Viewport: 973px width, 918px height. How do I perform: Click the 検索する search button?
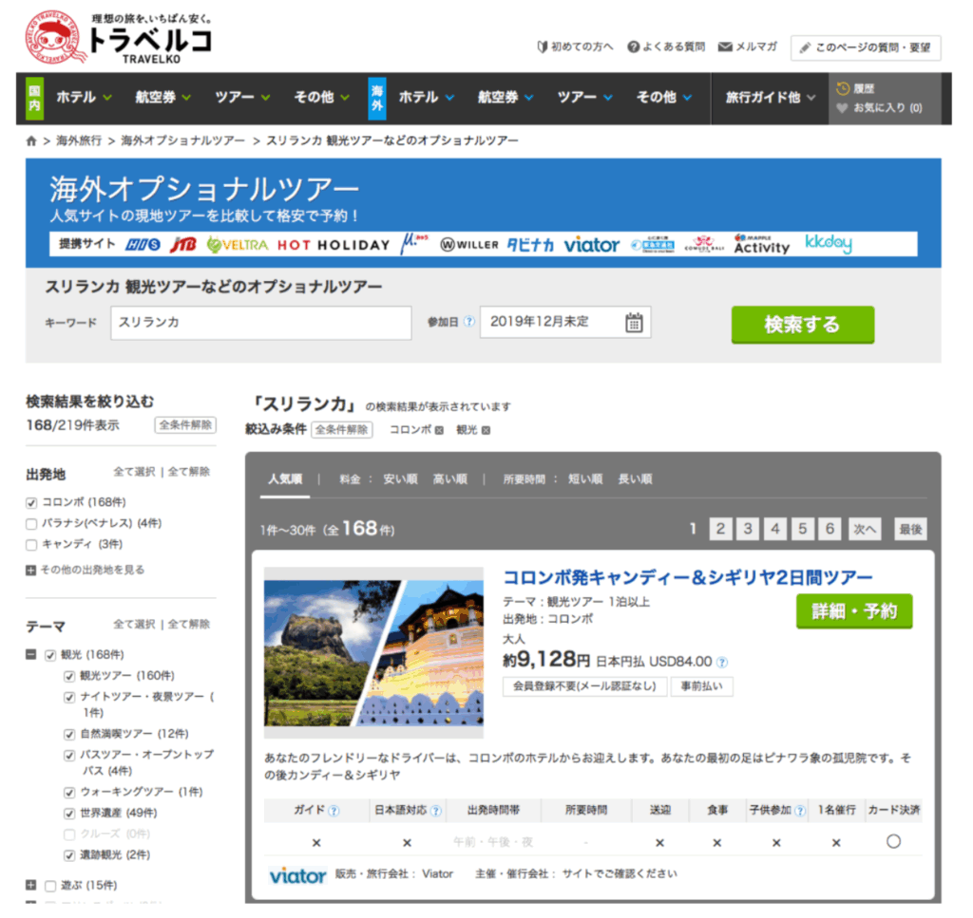coord(802,324)
